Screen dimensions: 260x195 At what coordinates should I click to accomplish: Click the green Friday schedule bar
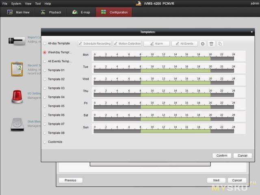tap(175, 107)
